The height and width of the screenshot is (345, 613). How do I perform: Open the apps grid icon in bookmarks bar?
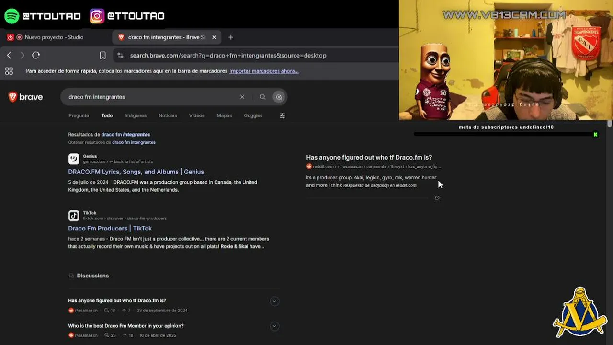(9, 71)
